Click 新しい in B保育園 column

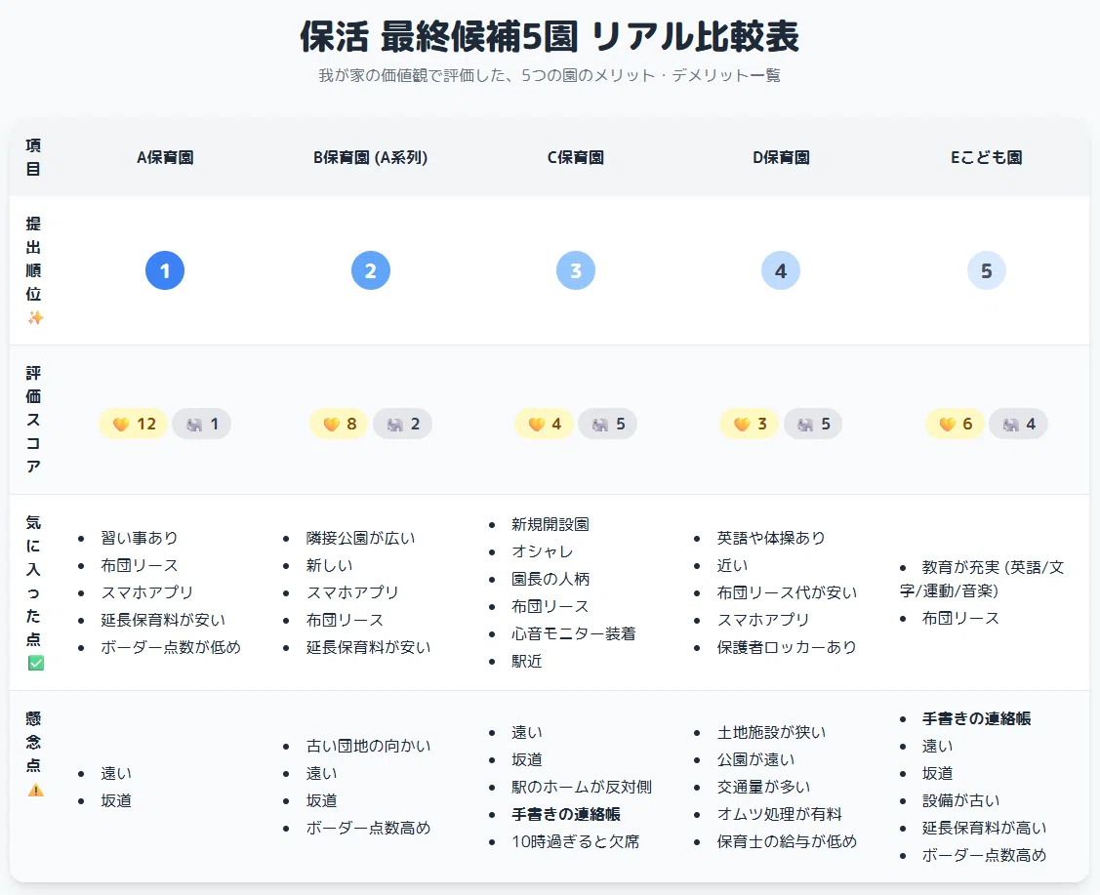tap(329, 565)
